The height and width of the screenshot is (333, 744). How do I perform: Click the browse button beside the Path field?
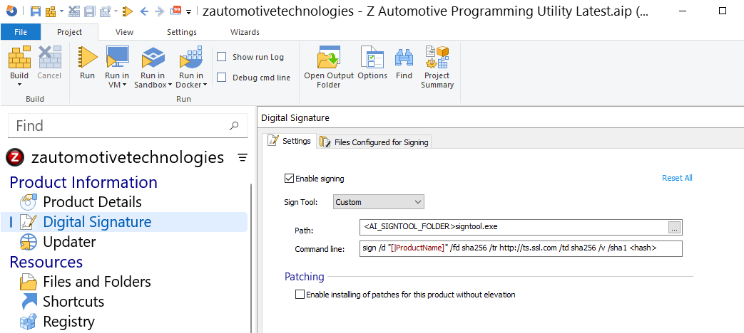[674, 228]
